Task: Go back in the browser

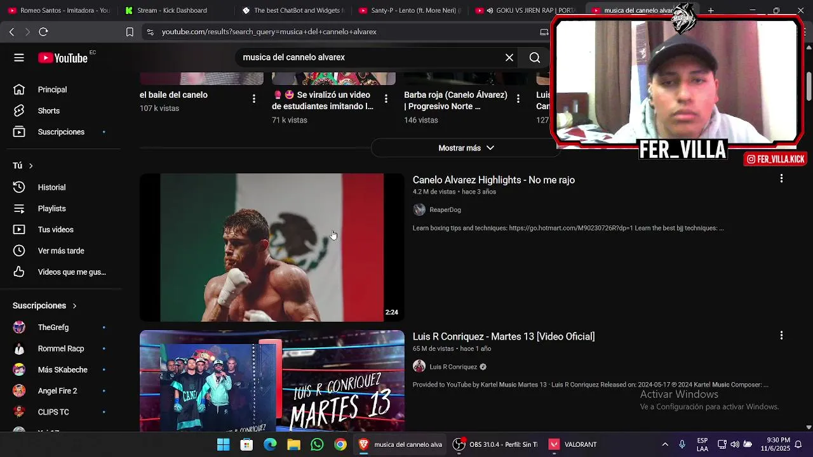Action: coord(11,32)
